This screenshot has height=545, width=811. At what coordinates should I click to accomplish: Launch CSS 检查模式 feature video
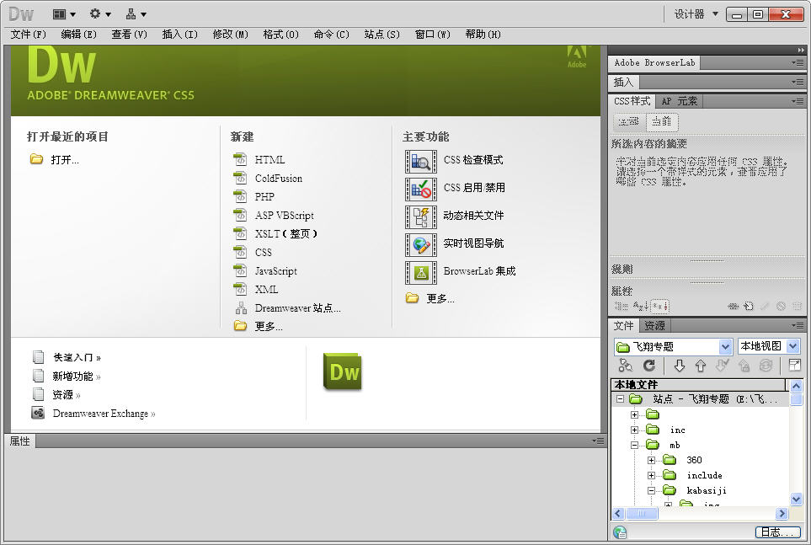tap(420, 161)
